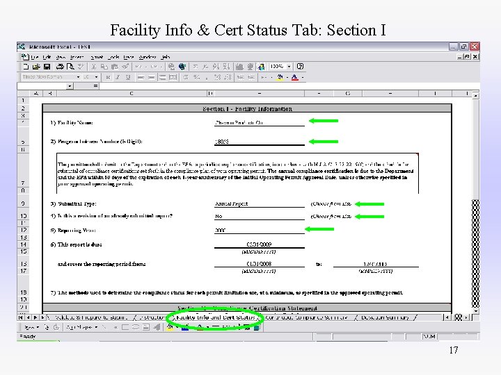501x375 pixels.
Task: Open the Insert menu
Action: [x=77, y=57]
